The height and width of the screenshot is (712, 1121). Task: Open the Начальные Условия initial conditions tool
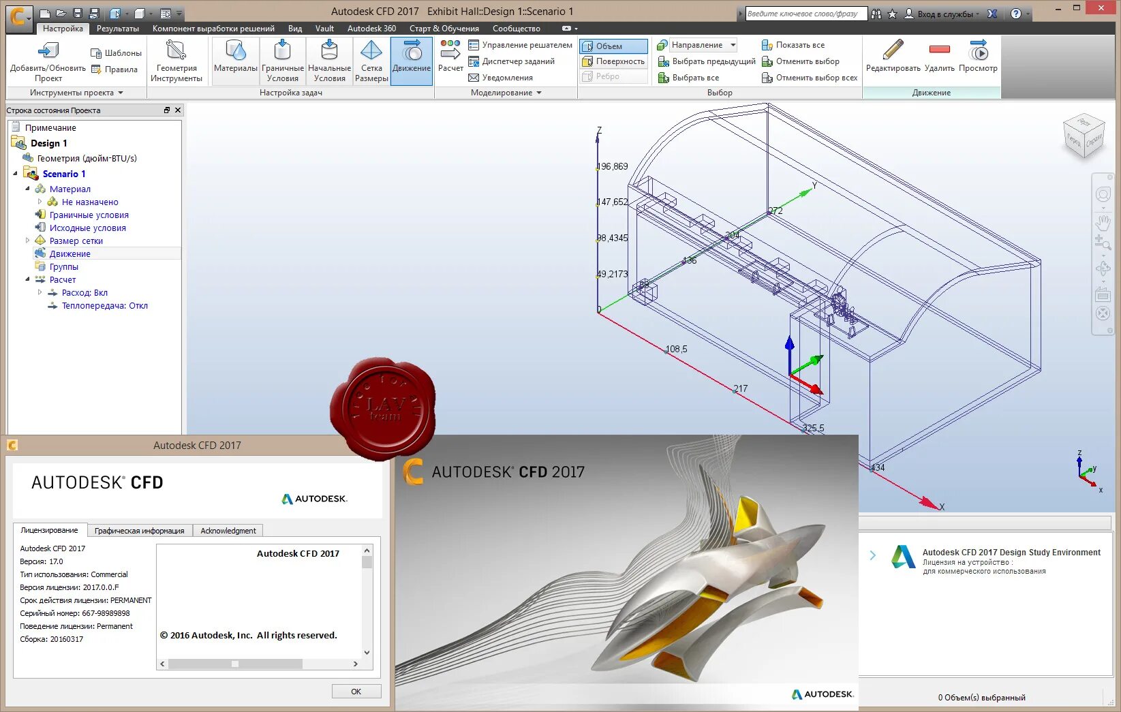(x=329, y=61)
